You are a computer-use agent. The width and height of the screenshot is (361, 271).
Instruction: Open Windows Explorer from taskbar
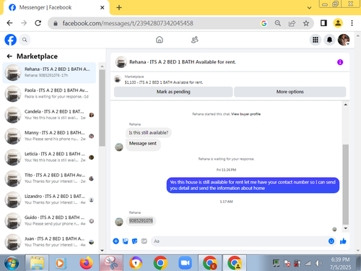[38, 263]
